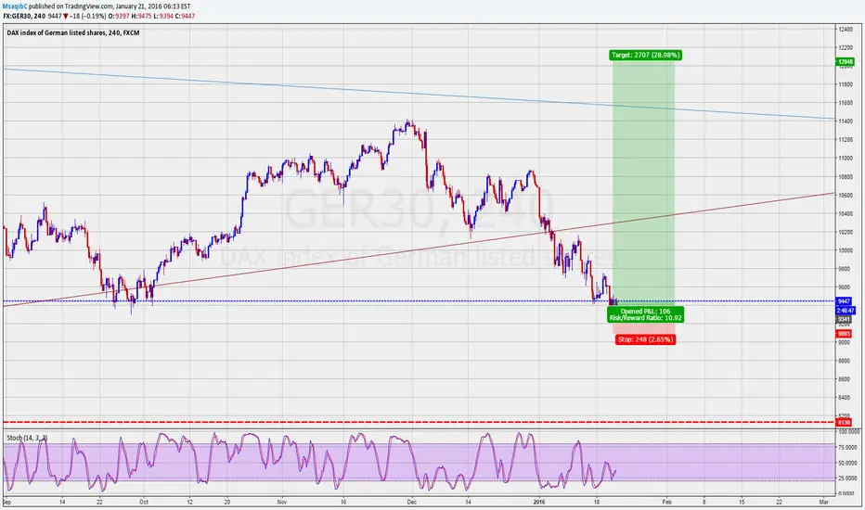The height and width of the screenshot is (510, 865).
Task: Click the 11400 price axis label
Action: 846,121
